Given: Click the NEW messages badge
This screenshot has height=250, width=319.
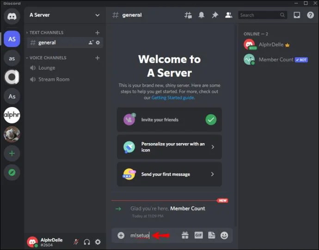Looking at the screenshot, I should (222, 201).
